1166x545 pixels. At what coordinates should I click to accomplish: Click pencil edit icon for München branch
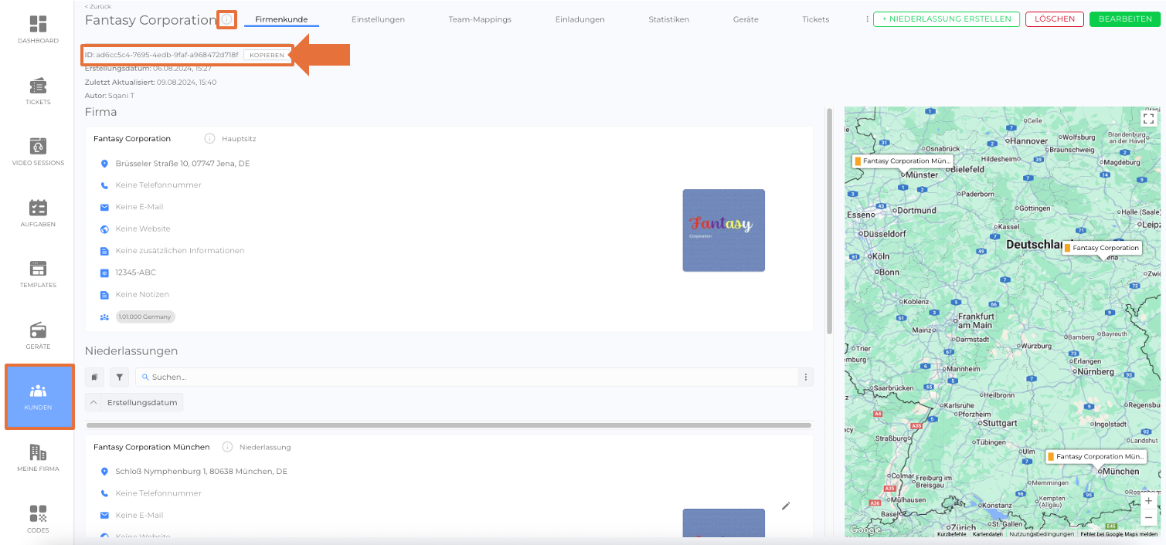tap(786, 506)
